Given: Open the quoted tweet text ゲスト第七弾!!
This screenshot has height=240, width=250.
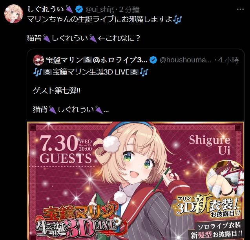Looking at the screenshot, I should point(57,91).
